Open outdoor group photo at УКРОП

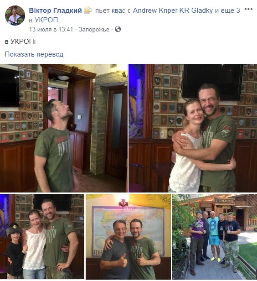[215, 236]
